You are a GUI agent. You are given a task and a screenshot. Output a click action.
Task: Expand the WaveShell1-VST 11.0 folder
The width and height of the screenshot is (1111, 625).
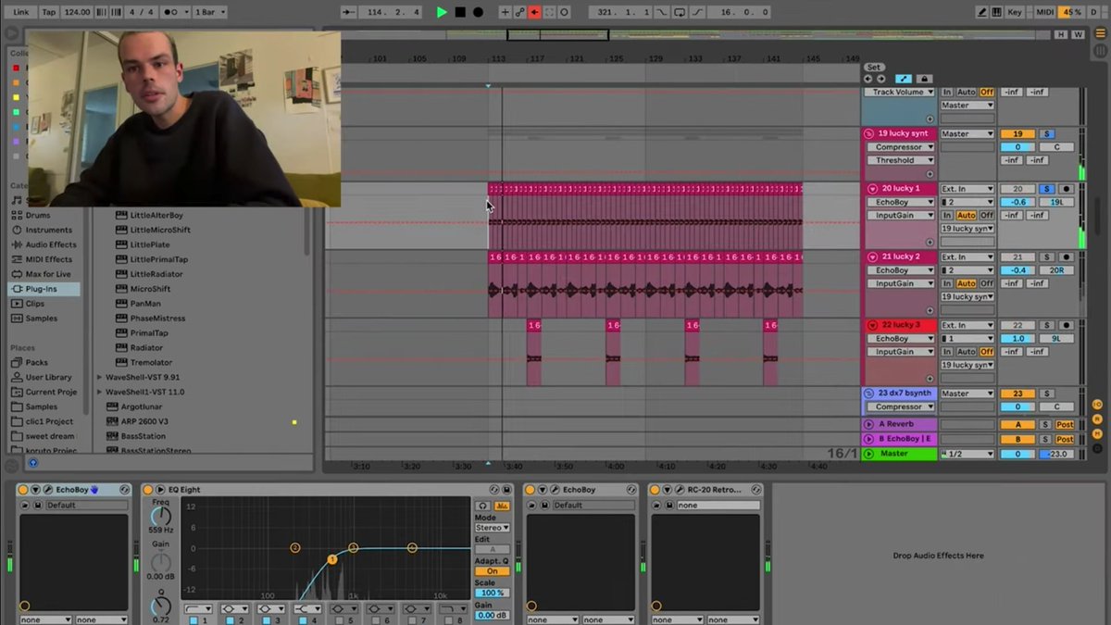pyautogui.click(x=99, y=393)
